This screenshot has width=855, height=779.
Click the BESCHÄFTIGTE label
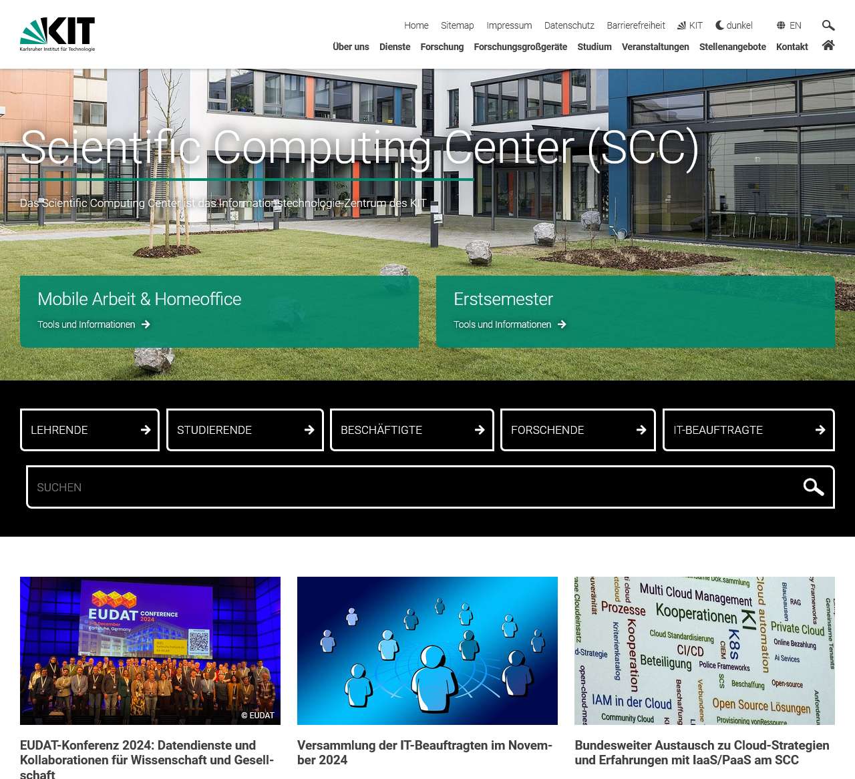pos(381,430)
